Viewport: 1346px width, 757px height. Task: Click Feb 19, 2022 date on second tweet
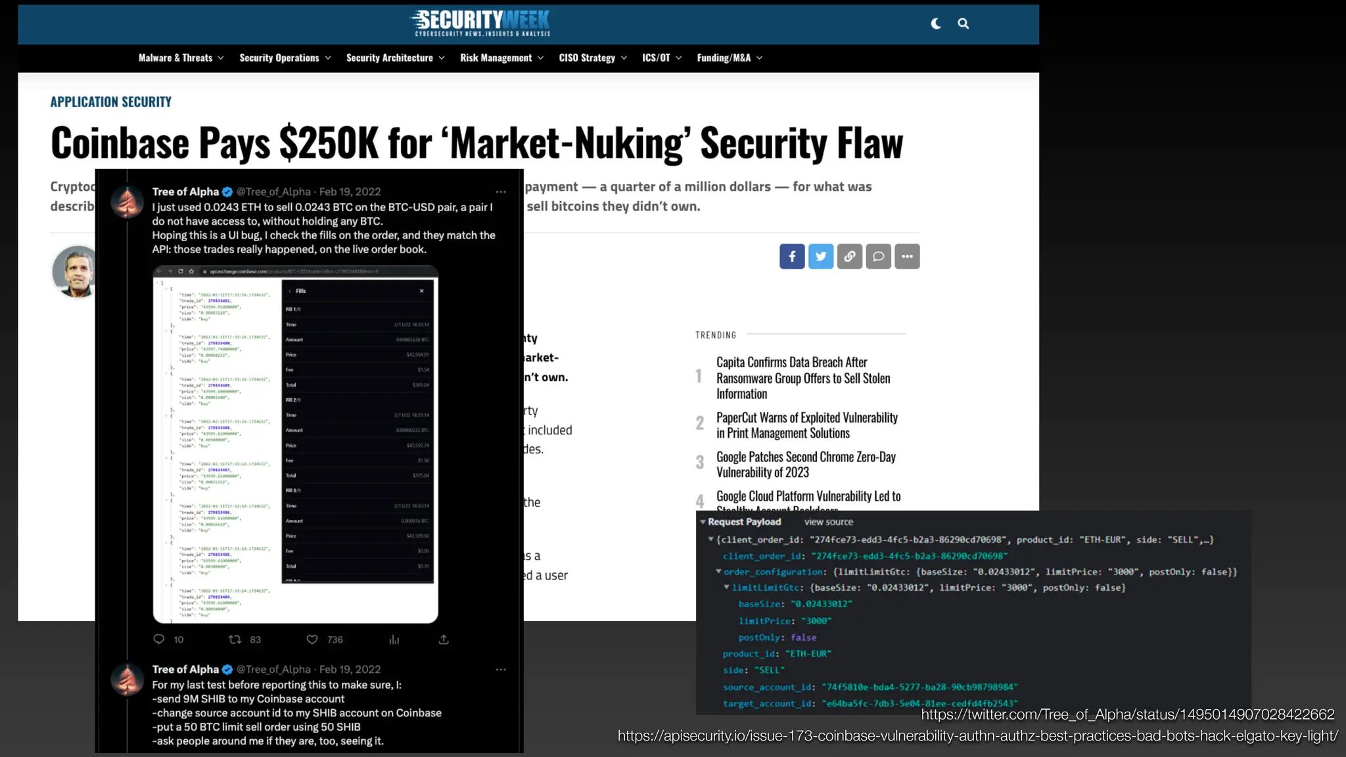point(350,670)
